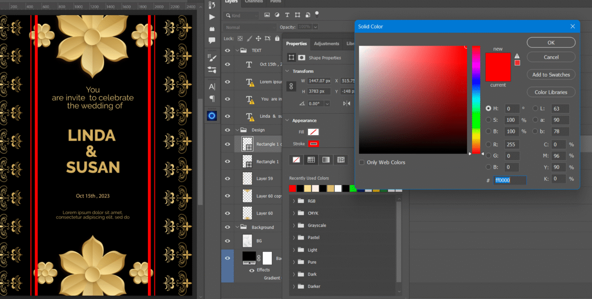Open the rotation angle dropdown
The height and width of the screenshot is (299, 592).
tap(327, 104)
